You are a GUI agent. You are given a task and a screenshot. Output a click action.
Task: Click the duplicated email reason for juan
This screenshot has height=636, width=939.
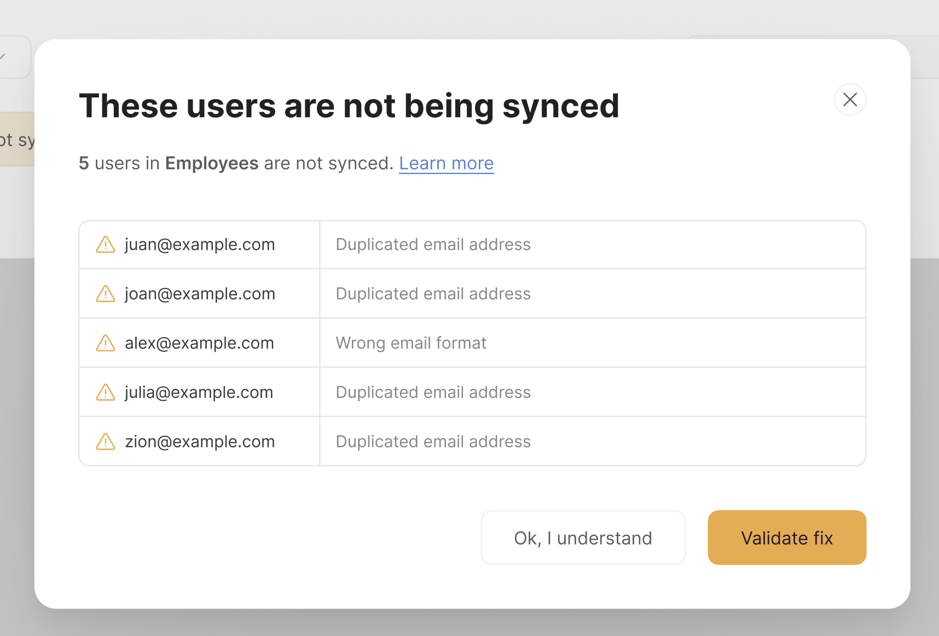click(433, 245)
